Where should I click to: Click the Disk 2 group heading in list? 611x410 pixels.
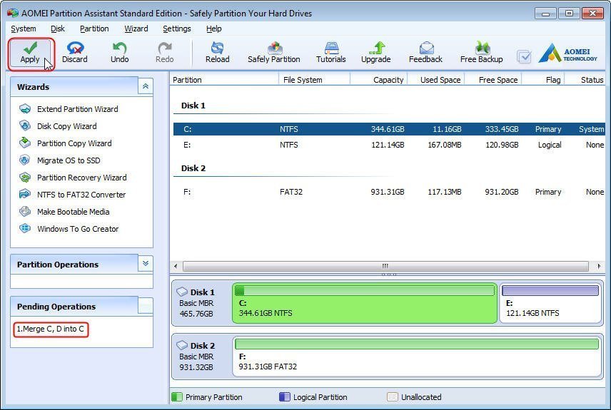(193, 168)
